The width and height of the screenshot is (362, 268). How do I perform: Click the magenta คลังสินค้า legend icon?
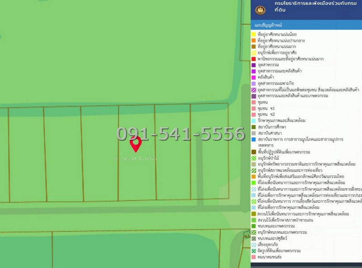tap(254, 78)
